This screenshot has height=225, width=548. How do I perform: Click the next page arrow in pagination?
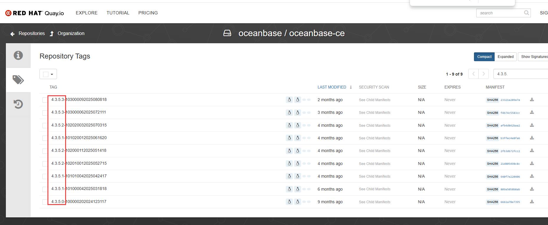coord(483,74)
